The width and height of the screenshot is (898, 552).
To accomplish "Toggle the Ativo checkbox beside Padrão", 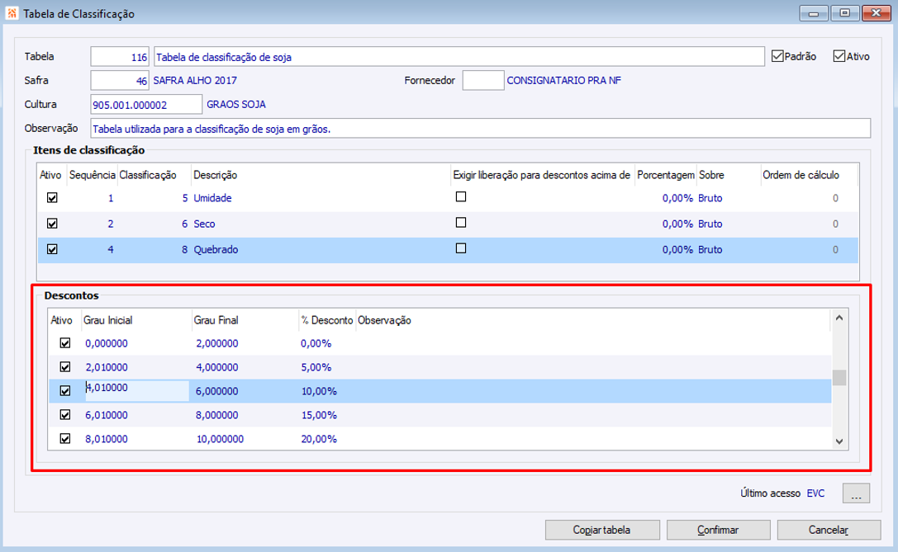I will 839,56.
